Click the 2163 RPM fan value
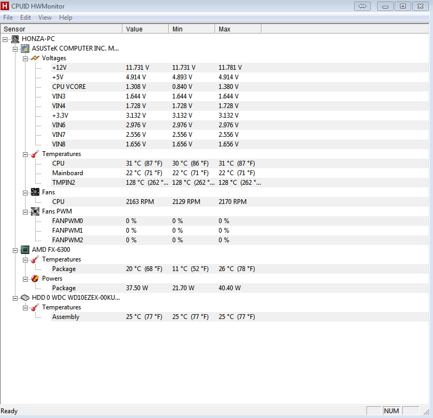 140,202
